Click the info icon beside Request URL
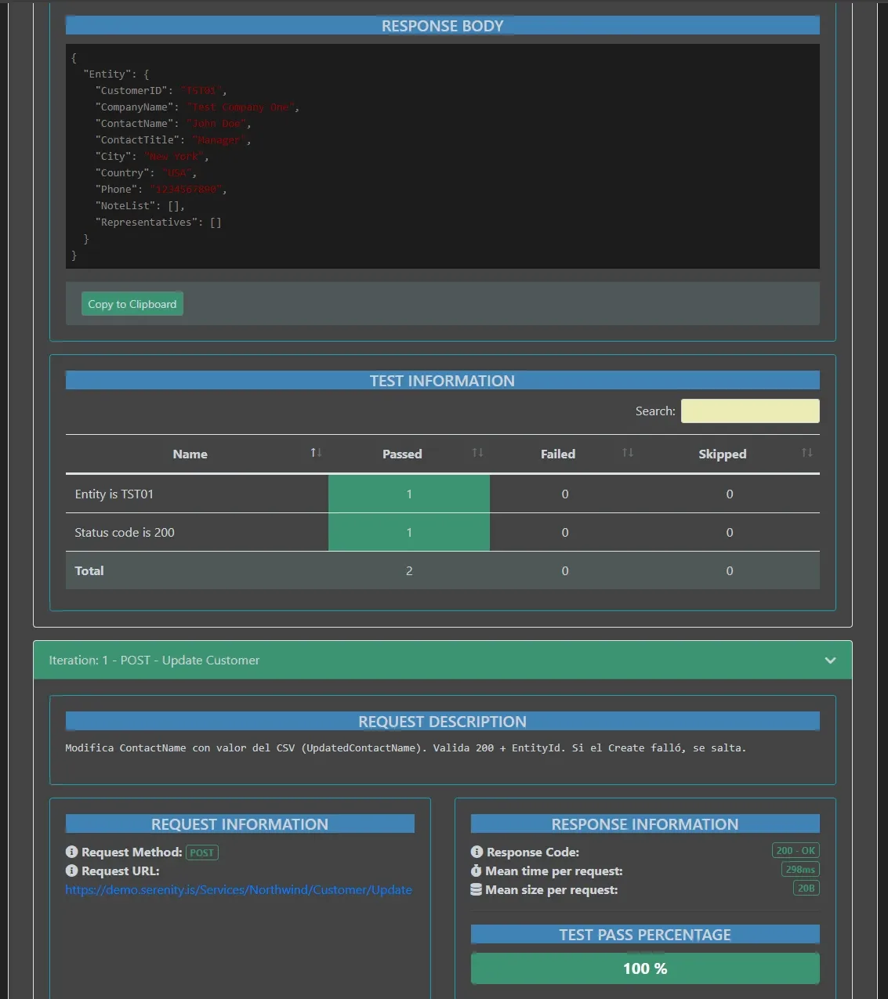The height and width of the screenshot is (999, 888). (x=71, y=871)
